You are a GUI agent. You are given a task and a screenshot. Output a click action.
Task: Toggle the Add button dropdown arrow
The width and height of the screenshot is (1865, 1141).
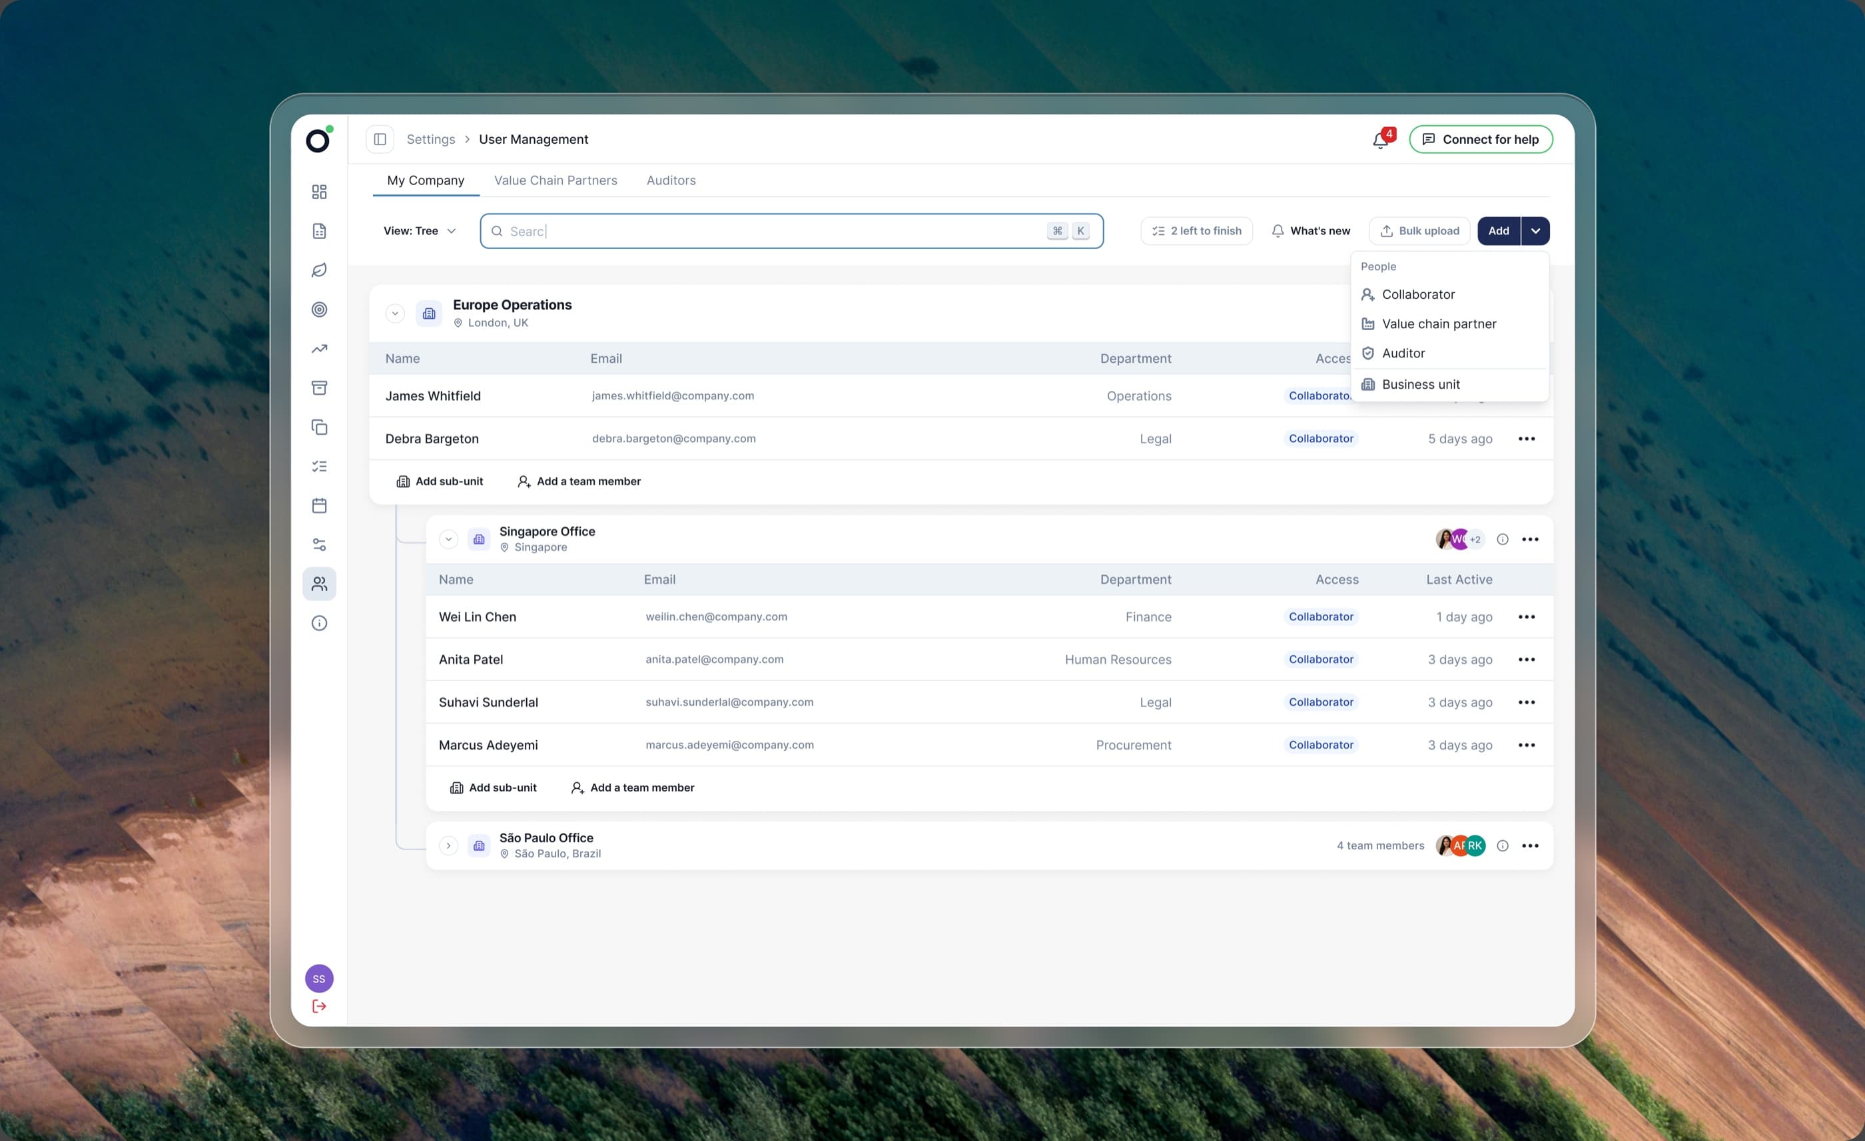(1536, 231)
